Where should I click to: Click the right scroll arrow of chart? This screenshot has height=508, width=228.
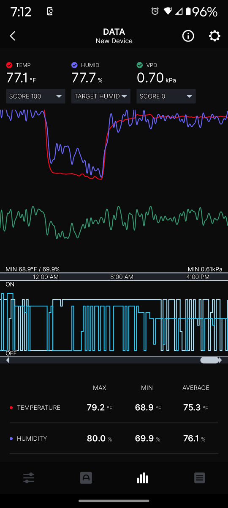(x=221, y=360)
